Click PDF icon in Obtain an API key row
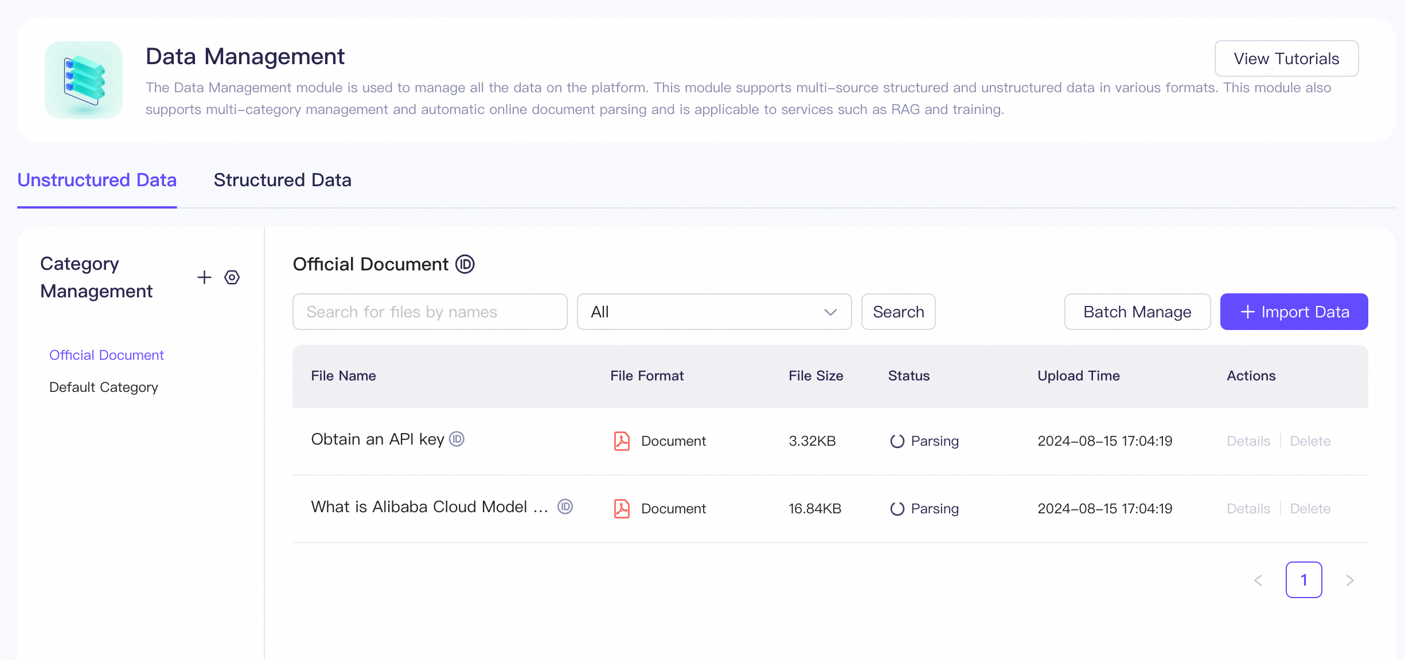Screen dimensions: 1405x660 622,441
